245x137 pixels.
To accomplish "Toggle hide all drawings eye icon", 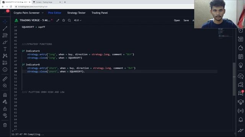I will click(5, 115).
